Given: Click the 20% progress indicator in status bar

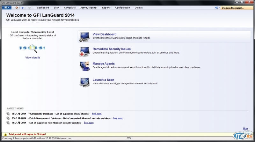Looking at the screenshot, I should (129, 138).
